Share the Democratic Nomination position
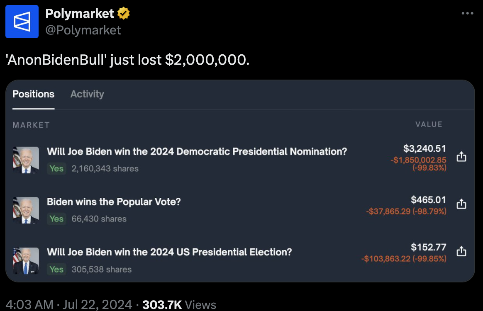The image size is (483, 311). coord(461,157)
